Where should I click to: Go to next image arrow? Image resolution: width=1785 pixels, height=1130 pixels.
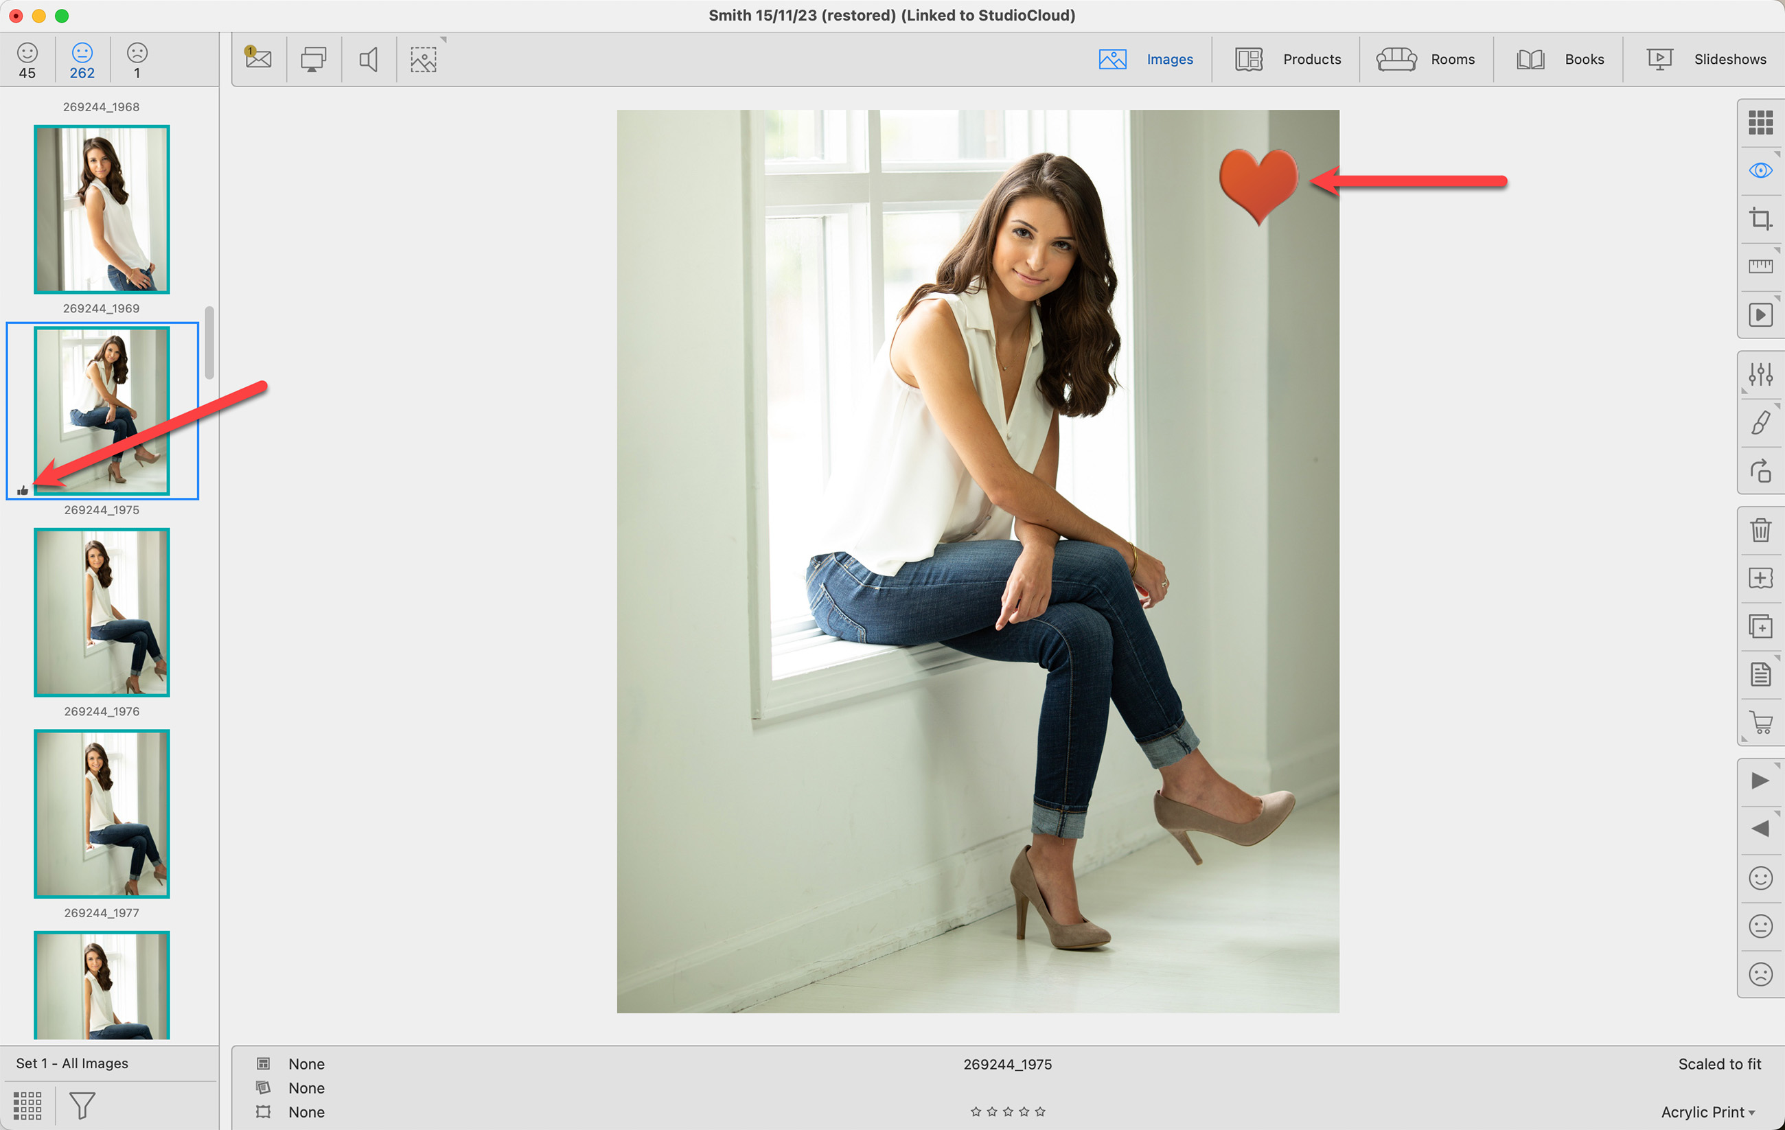[x=1760, y=781]
